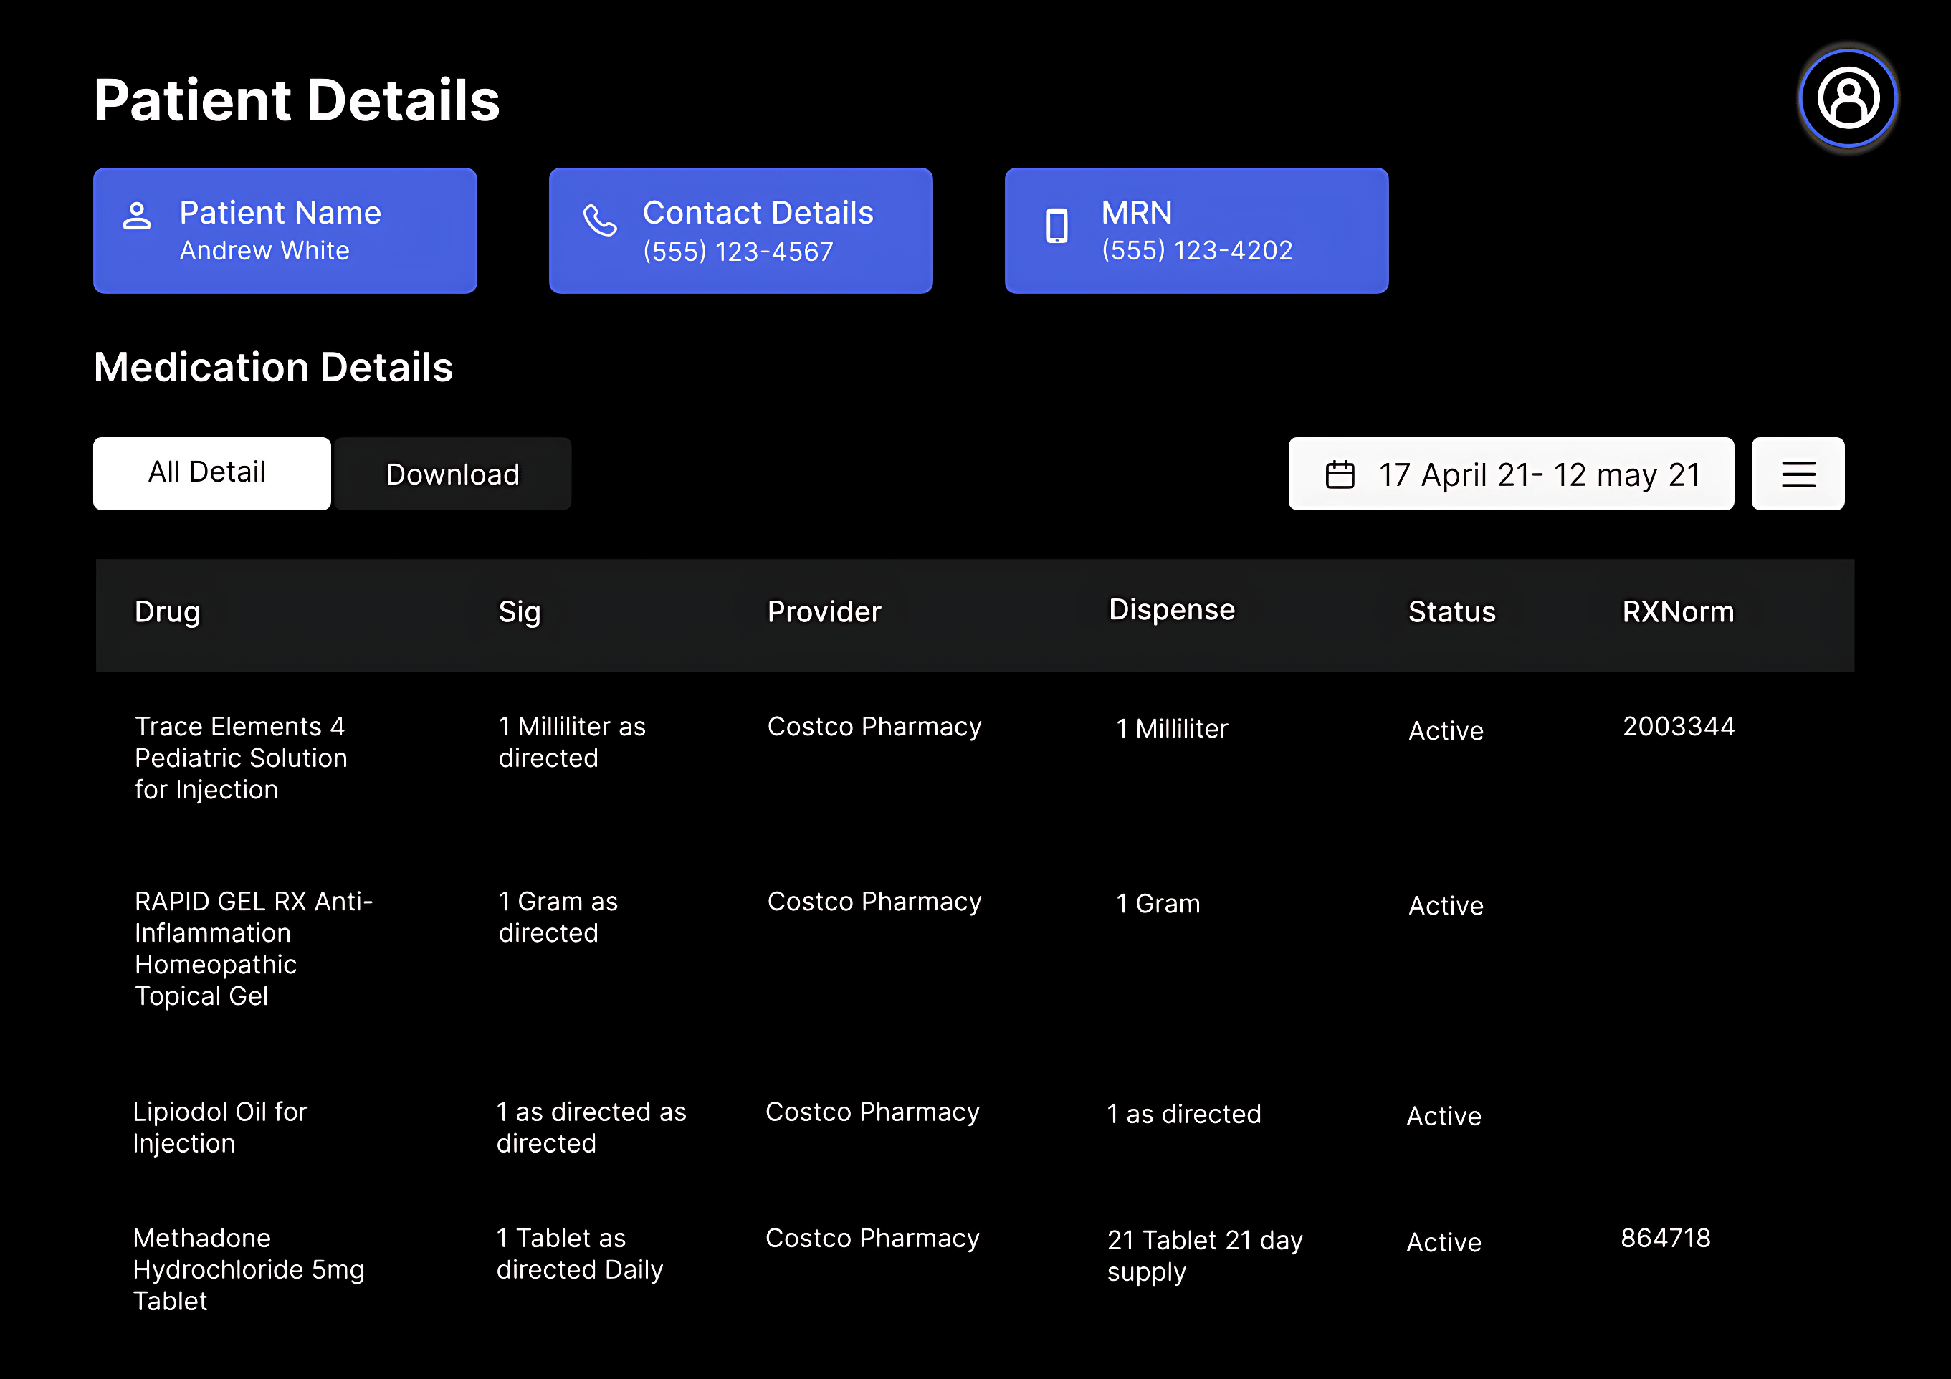Click the Provider column header

(x=824, y=612)
